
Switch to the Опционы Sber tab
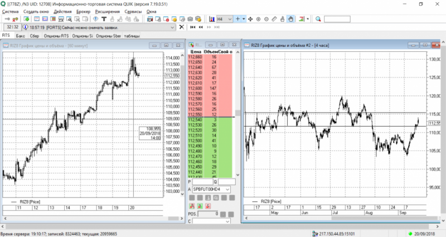pyautogui.click(x=108, y=36)
